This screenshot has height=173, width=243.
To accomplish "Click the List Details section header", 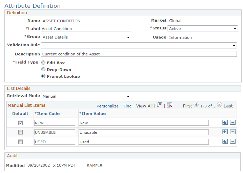I will point(19,88).
